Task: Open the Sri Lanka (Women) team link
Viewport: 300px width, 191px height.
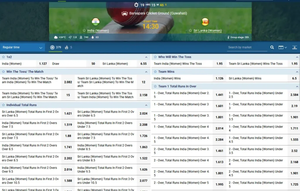Action: 207,30
